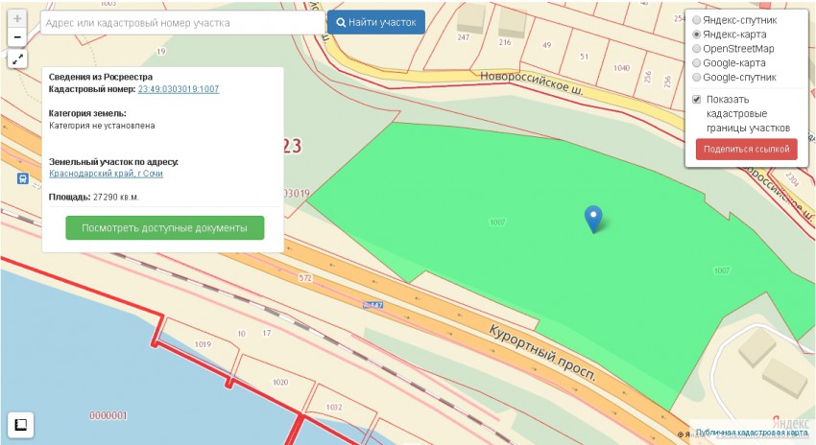
Task: Click the blue location pin marker
Action: point(594,219)
